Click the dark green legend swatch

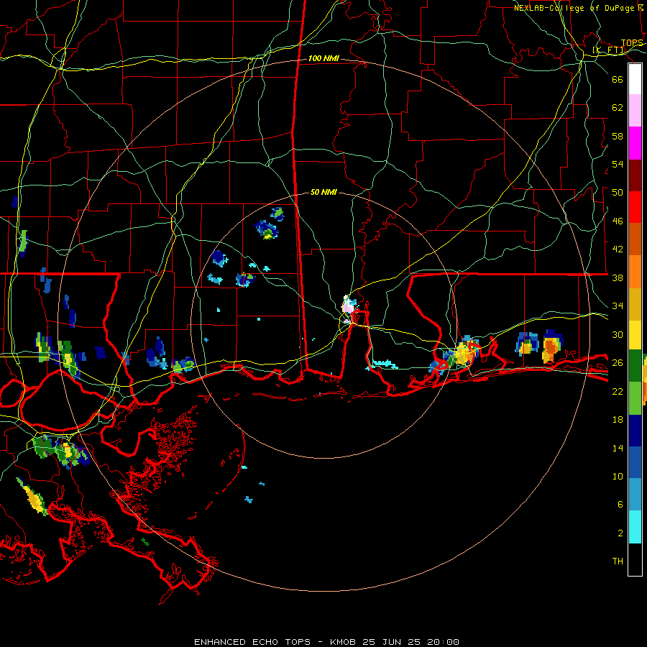tap(635, 366)
